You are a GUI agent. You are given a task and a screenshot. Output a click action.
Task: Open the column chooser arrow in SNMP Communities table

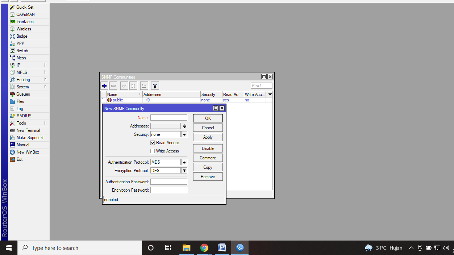[x=270, y=95]
